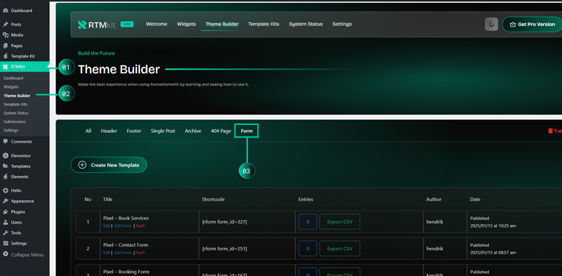Select the 404 Page template filter
This screenshot has width=562, height=276.
tap(221, 131)
